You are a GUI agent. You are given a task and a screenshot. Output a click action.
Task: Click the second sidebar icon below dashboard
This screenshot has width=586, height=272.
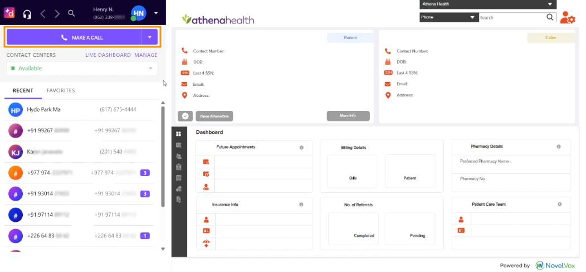point(179,145)
